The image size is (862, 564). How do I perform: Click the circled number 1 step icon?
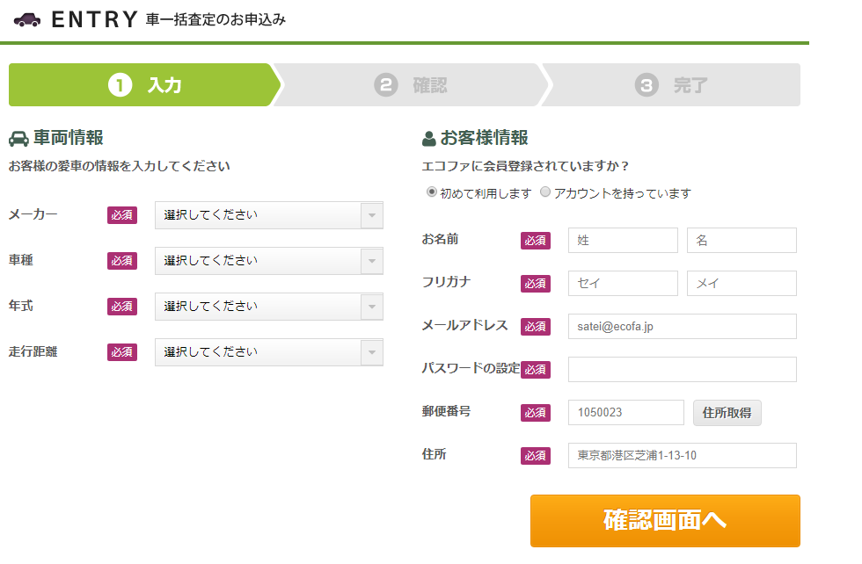[x=119, y=84]
